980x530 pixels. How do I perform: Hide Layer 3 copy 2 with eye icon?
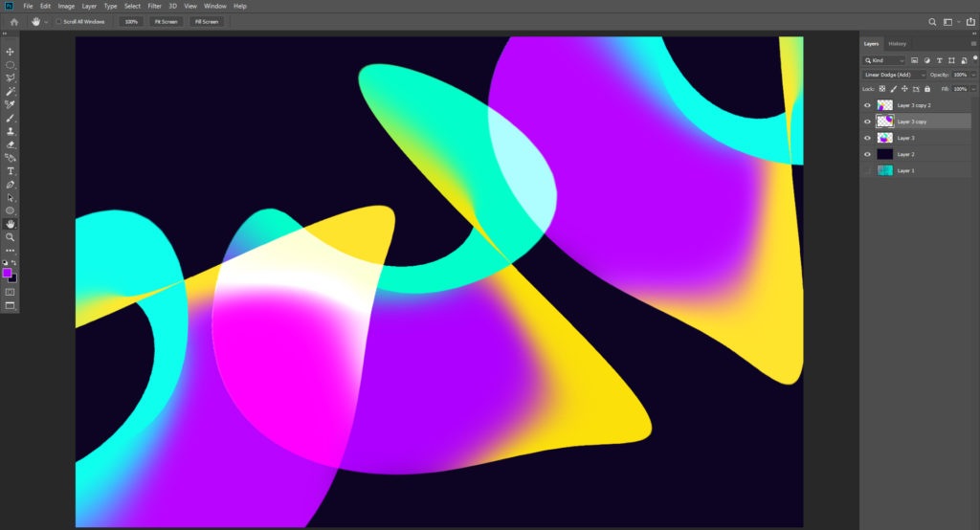pos(867,105)
